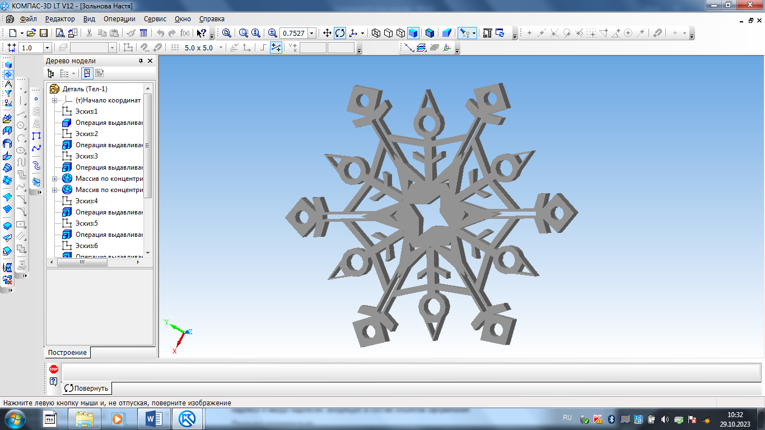Click the model tree horizontal scrollbar thumb
The image size is (765, 430).
click(x=82, y=262)
